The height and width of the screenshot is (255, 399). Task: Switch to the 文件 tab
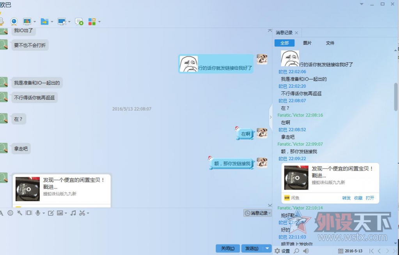point(330,43)
